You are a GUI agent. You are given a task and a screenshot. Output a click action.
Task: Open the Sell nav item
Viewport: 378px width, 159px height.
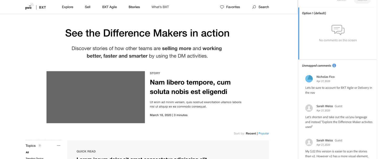click(x=88, y=7)
